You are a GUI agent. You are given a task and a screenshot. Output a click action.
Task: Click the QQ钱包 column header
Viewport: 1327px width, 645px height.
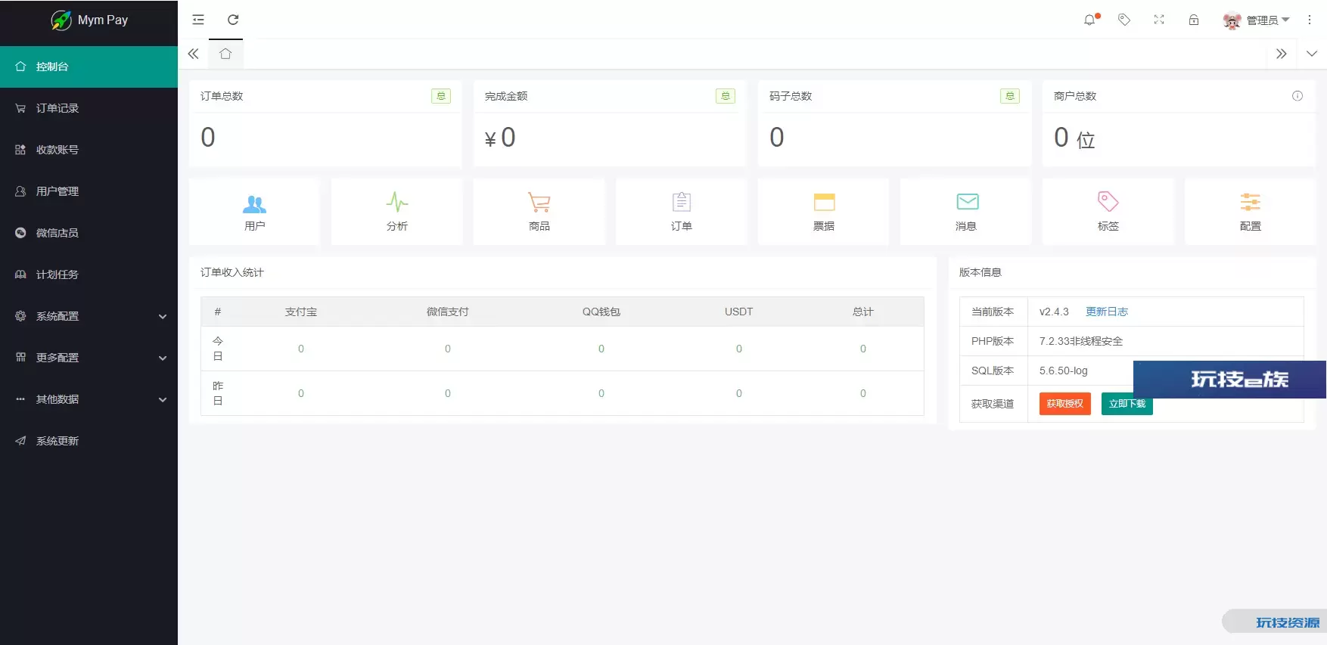(x=601, y=312)
